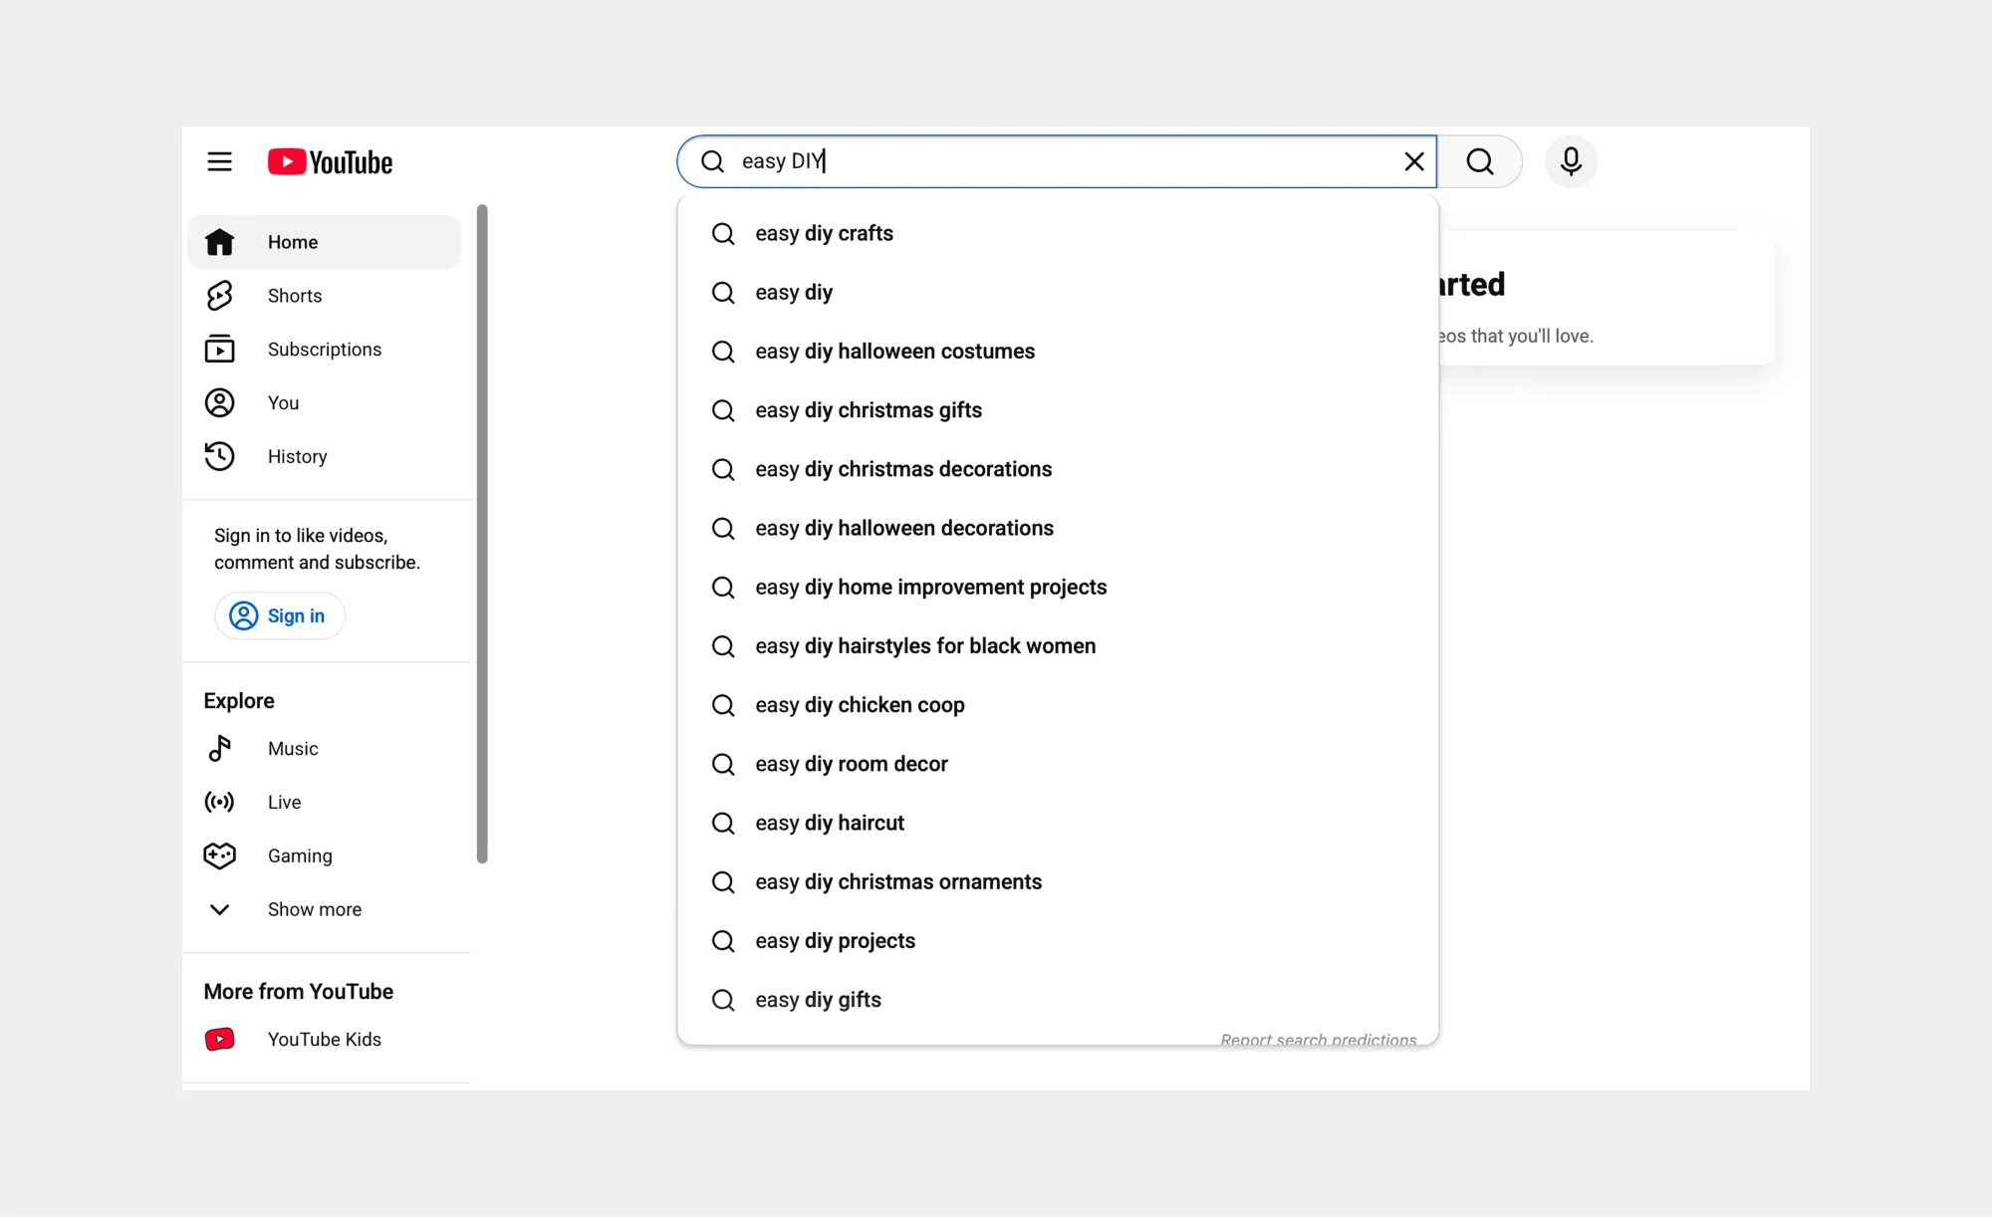Clear the search box text

click(x=1413, y=161)
